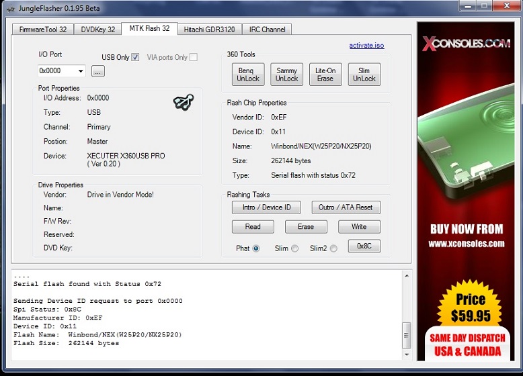Screen dimensions: 523x376
Task: Open the activate.iso link
Action: [366, 45]
